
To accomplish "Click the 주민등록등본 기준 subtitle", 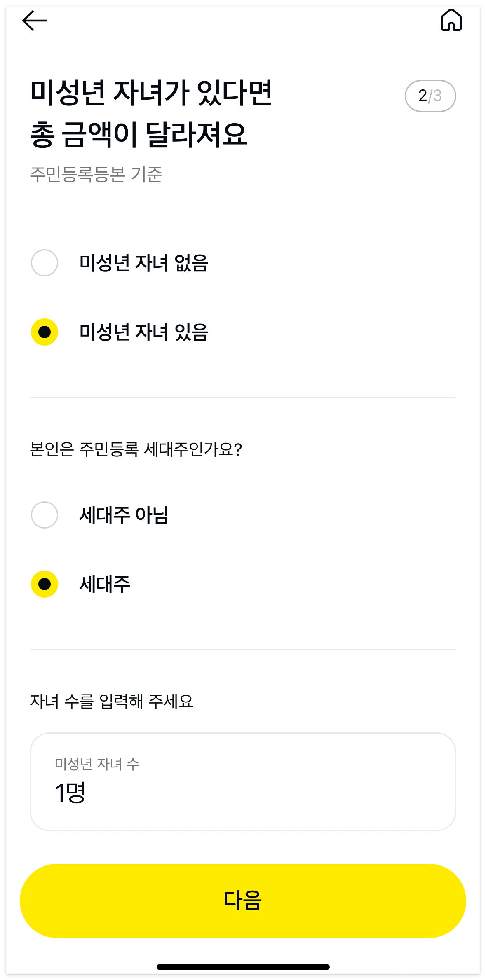I will tap(96, 174).
